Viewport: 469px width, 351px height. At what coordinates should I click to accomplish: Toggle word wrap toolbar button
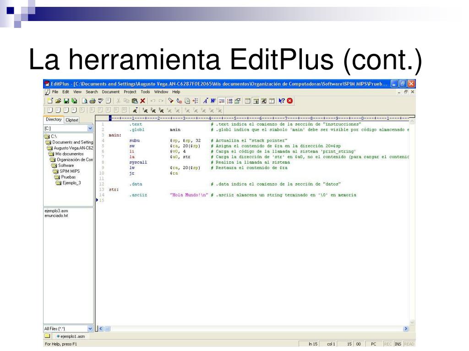tap(221, 101)
